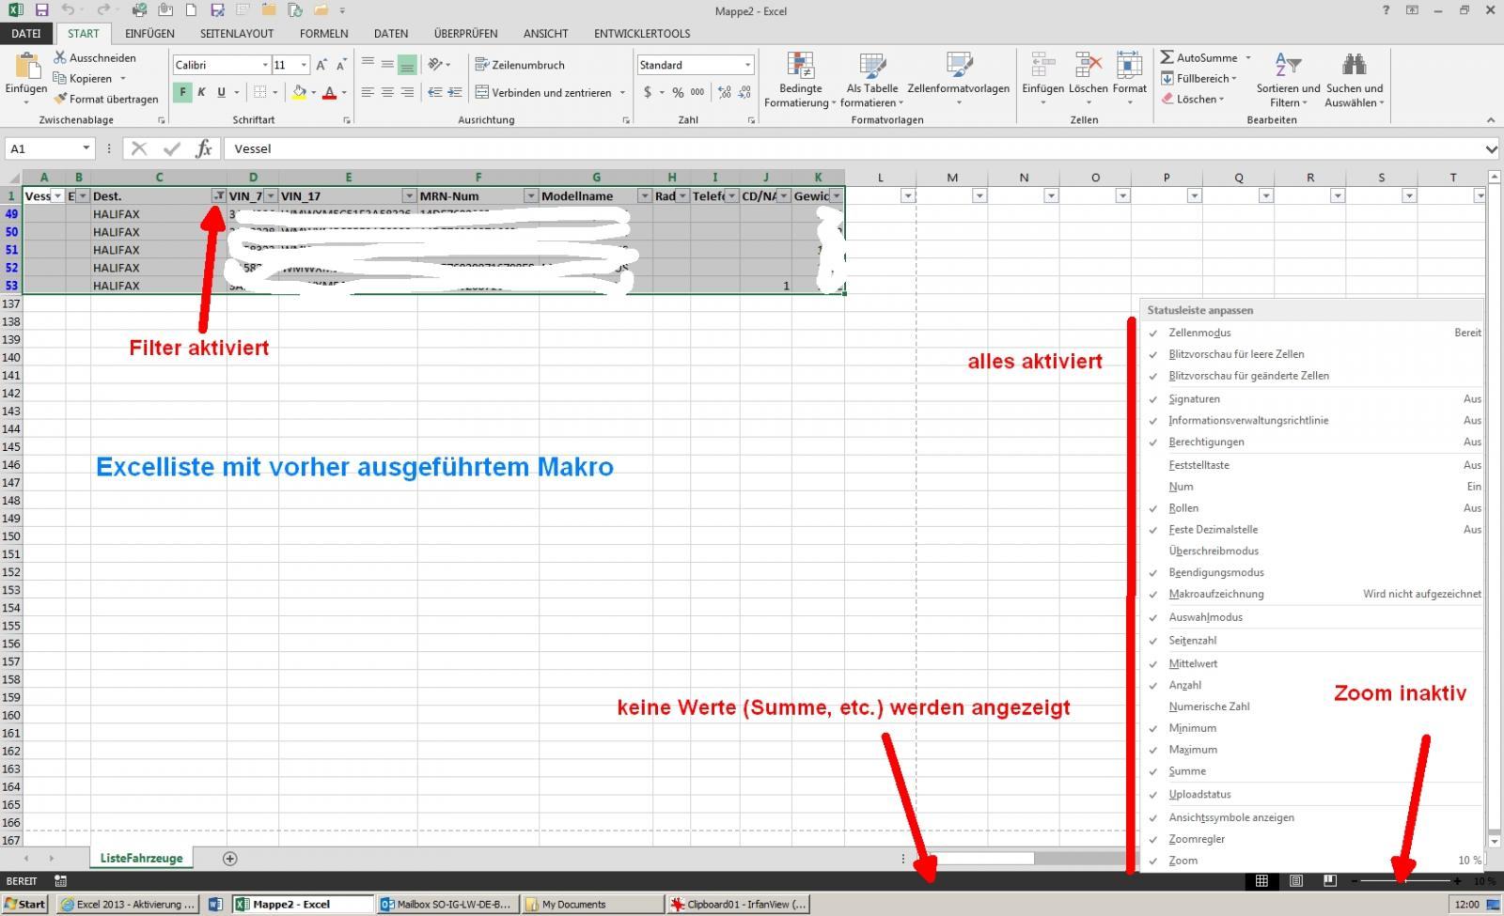Click the select all corner cell
The height and width of the screenshot is (916, 1504).
(11, 178)
